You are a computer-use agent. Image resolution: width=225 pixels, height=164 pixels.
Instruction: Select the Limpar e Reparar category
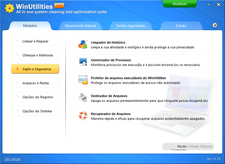(x=35, y=41)
